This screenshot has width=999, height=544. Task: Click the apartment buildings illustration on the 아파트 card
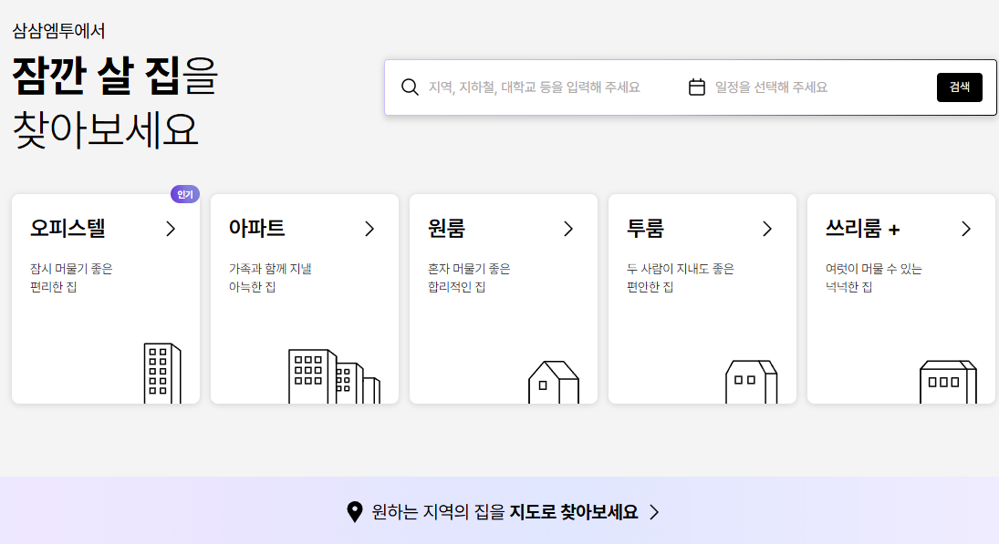click(333, 378)
